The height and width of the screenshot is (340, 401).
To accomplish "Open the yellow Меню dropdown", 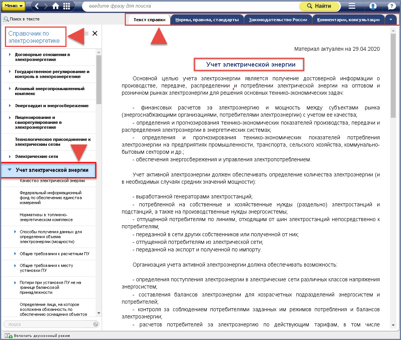I will [x=15, y=6].
